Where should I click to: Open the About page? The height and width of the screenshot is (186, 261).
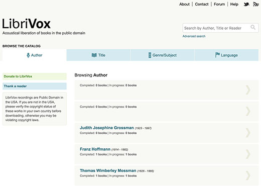184,4
